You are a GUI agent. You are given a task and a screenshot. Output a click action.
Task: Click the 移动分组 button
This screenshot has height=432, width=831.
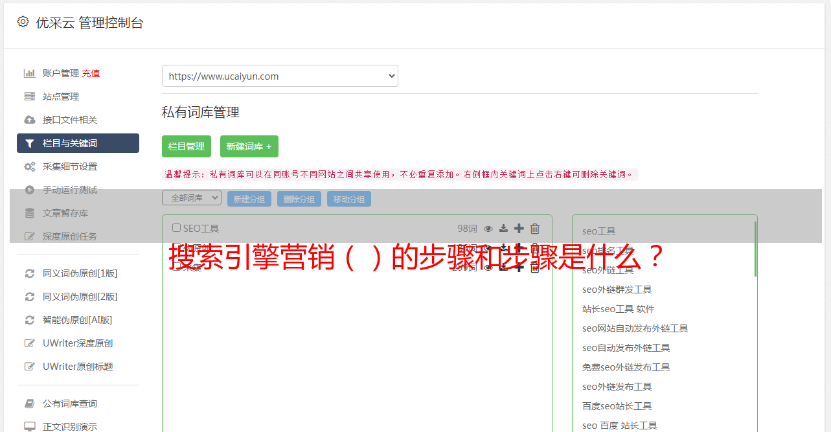click(x=349, y=199)
